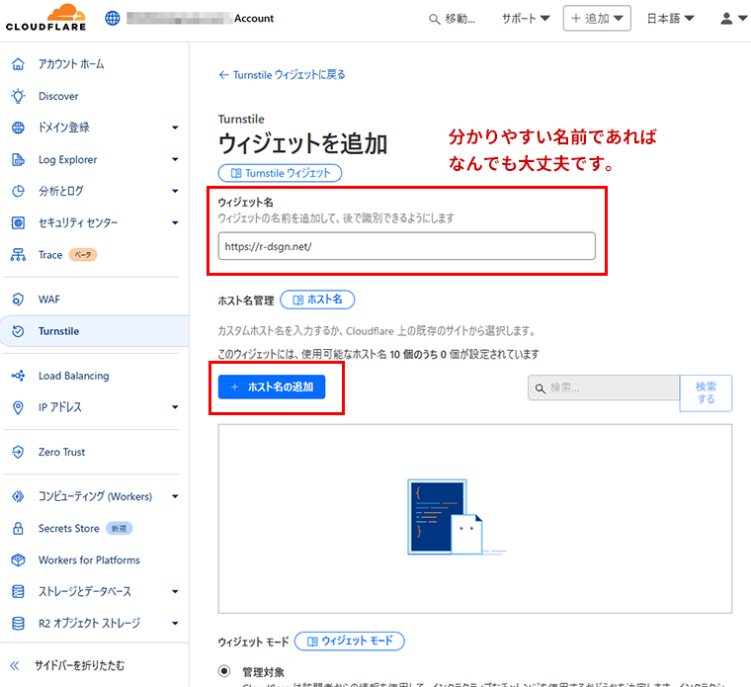This screenshot has height=687, width=751.
Task: Click the コンピューティング (Workers) icon
Action: 18,496
